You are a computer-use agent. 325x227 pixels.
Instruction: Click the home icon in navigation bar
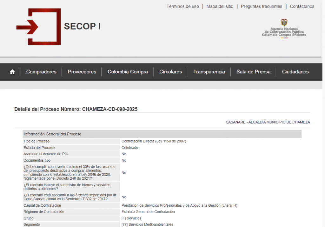tap(12, 72)
